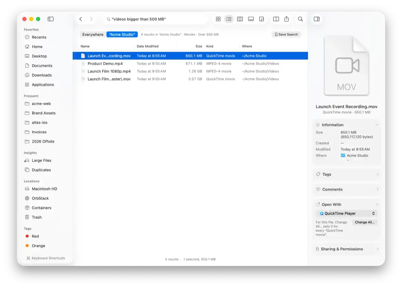Switch search scope to Everywhere
The image size is (402, 288).
(93, 34)
